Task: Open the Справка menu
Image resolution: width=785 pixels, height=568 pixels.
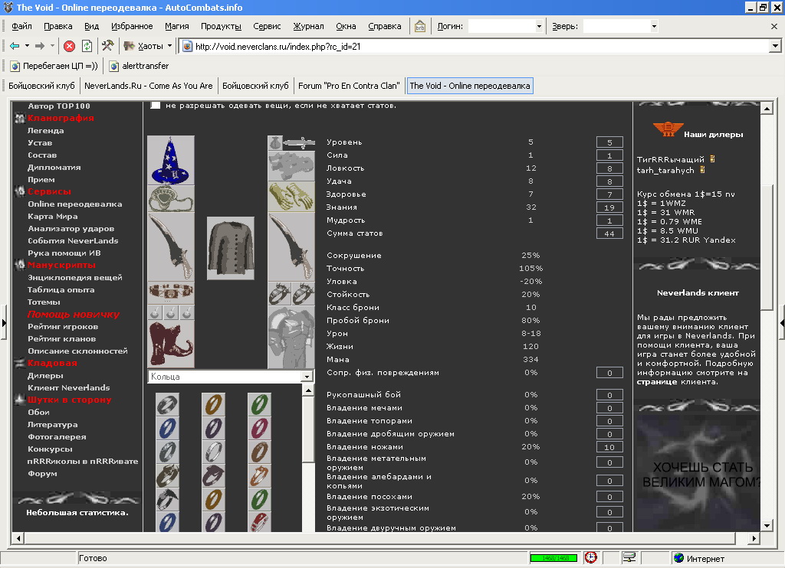Action: click(x=385, y=27)
